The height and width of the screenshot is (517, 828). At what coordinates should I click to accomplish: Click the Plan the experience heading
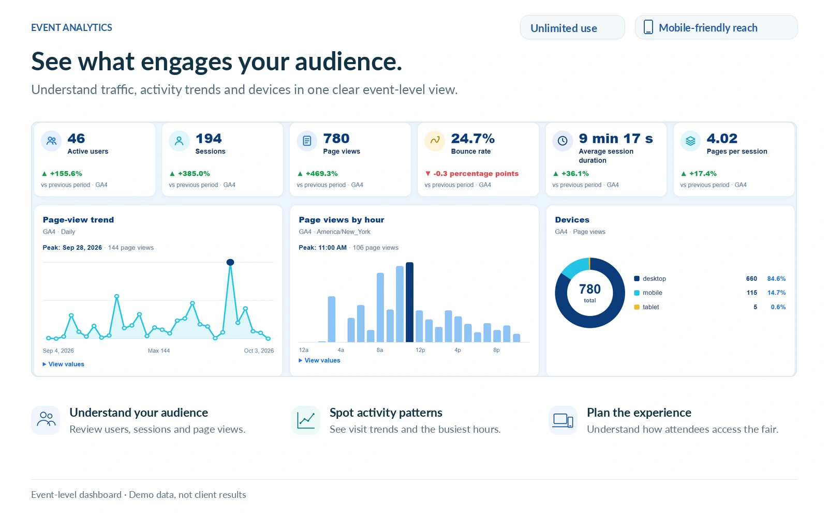click(x=639, y=413)
